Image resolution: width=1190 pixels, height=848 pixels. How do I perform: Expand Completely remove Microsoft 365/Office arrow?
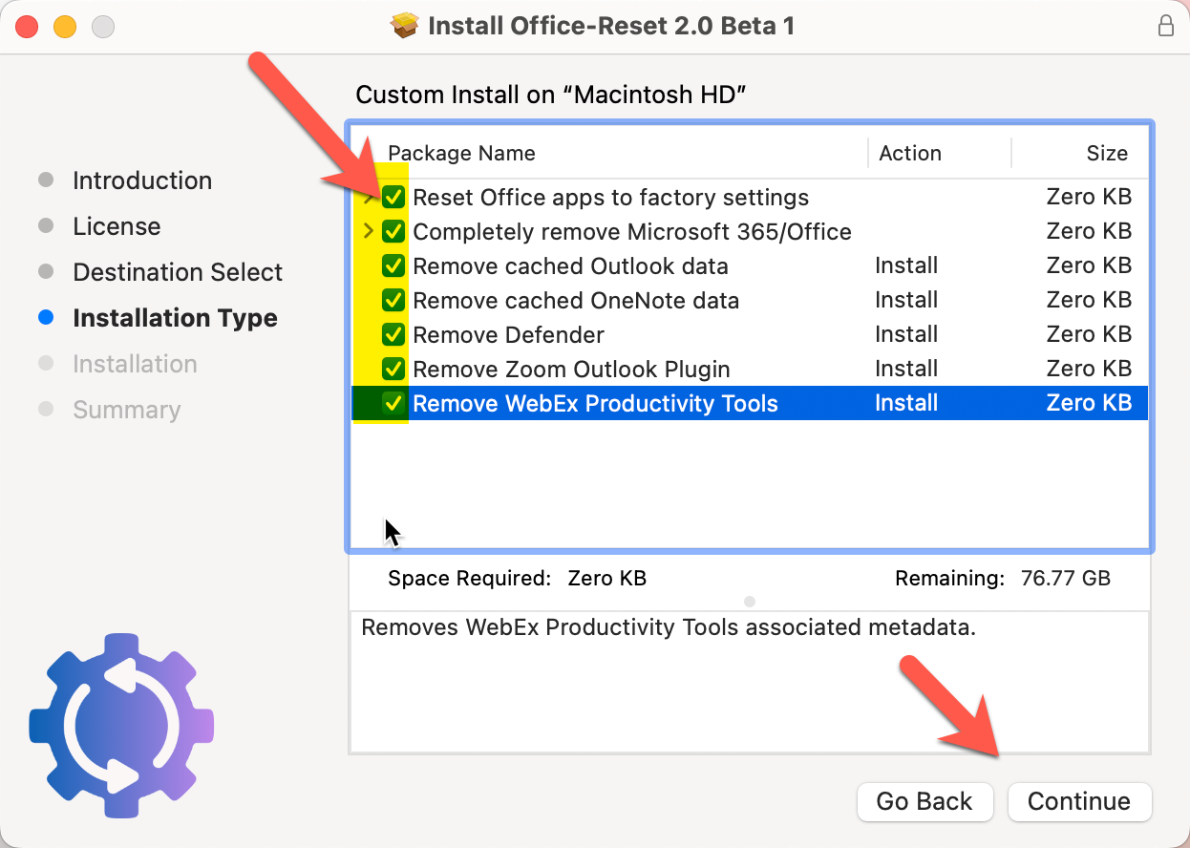point(370,232)
